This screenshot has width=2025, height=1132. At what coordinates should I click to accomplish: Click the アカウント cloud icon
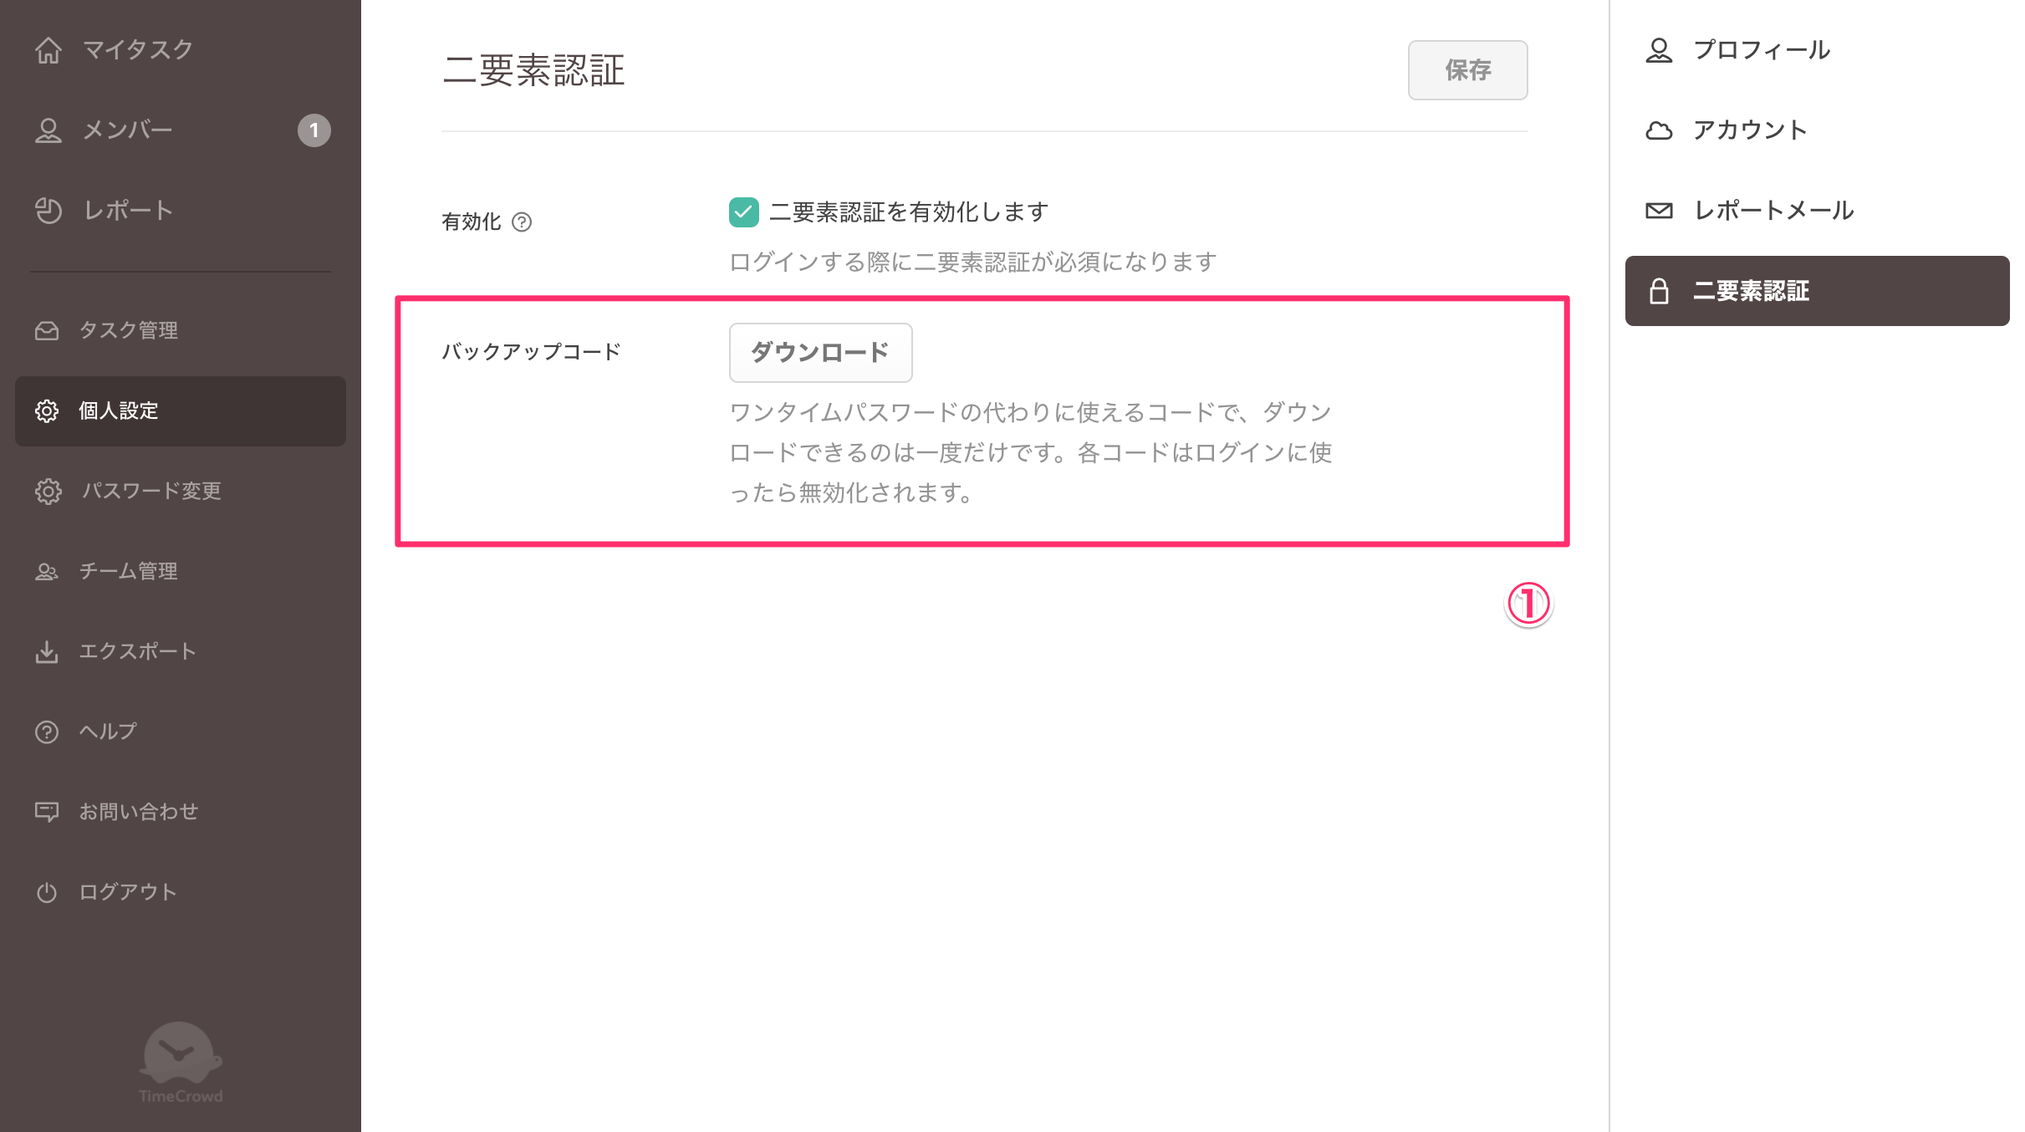tap(1658, 130)
